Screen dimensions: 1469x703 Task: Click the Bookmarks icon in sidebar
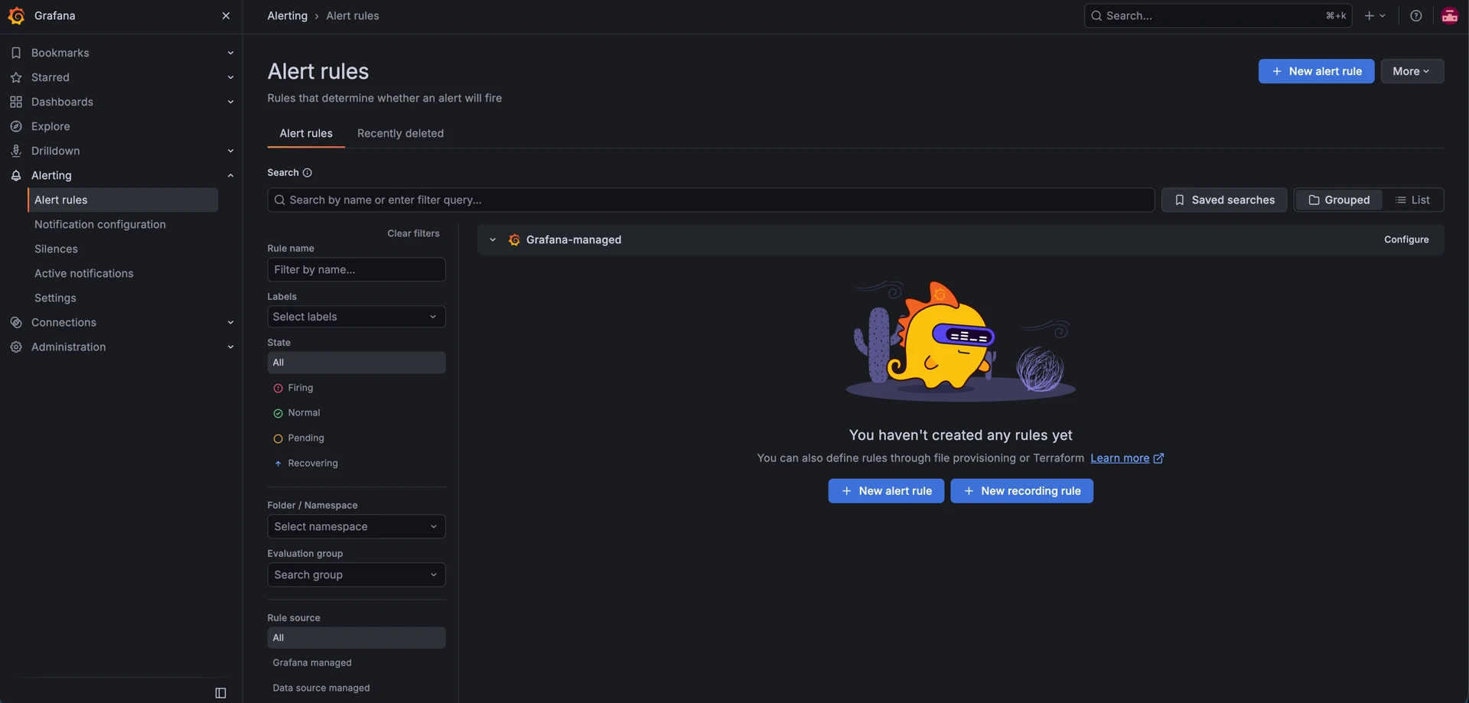(16, 53)
